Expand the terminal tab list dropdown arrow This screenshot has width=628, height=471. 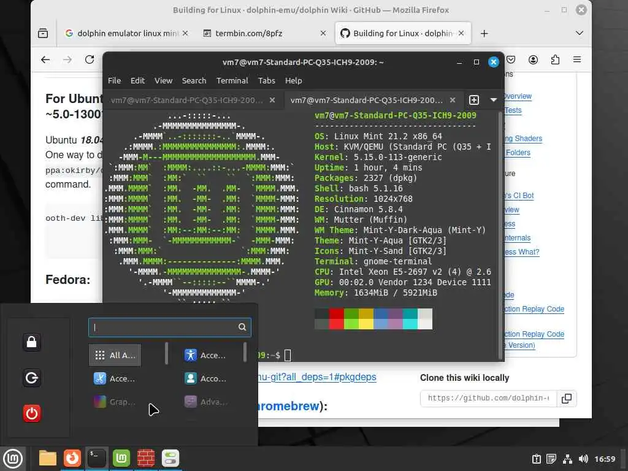point(494,100)
